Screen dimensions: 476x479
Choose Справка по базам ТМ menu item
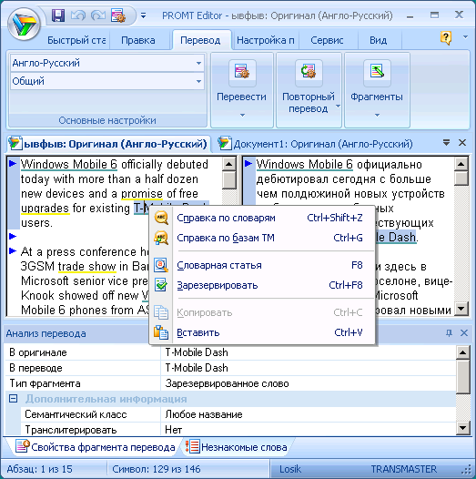pos(261,238)
